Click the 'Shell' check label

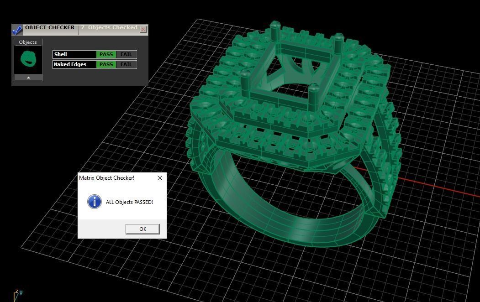click(x=61, y=54)
